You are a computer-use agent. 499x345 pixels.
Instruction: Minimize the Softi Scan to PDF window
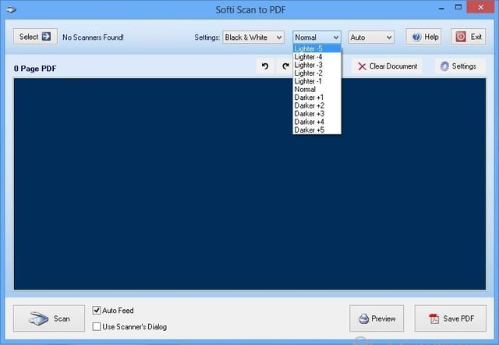coord(441,8)
